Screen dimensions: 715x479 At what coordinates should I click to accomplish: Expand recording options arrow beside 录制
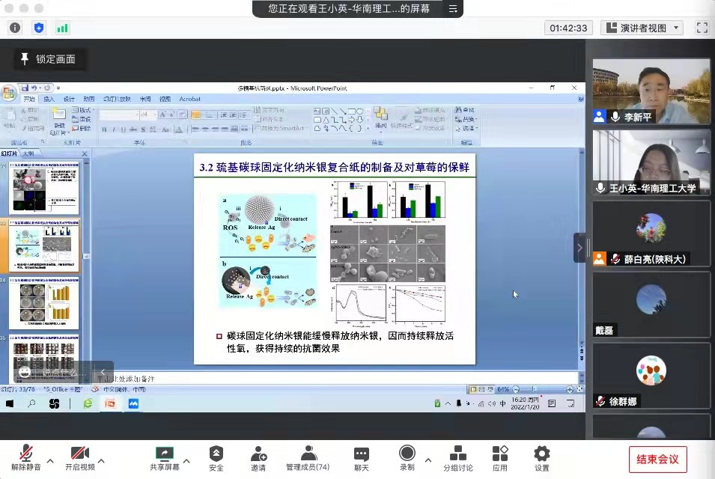[x=428, y=460]
